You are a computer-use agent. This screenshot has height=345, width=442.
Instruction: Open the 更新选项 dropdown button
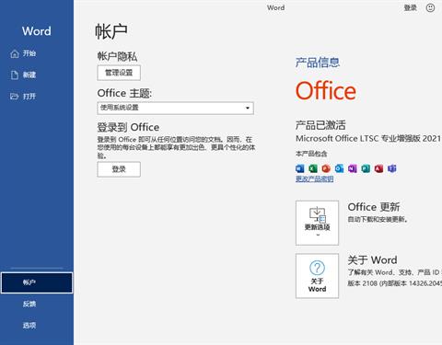[x=317, y=223]
